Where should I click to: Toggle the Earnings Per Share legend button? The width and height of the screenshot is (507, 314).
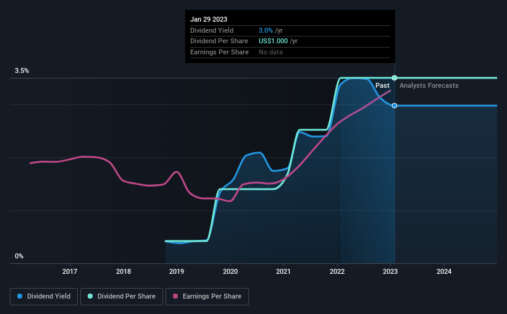coord(207,297)
